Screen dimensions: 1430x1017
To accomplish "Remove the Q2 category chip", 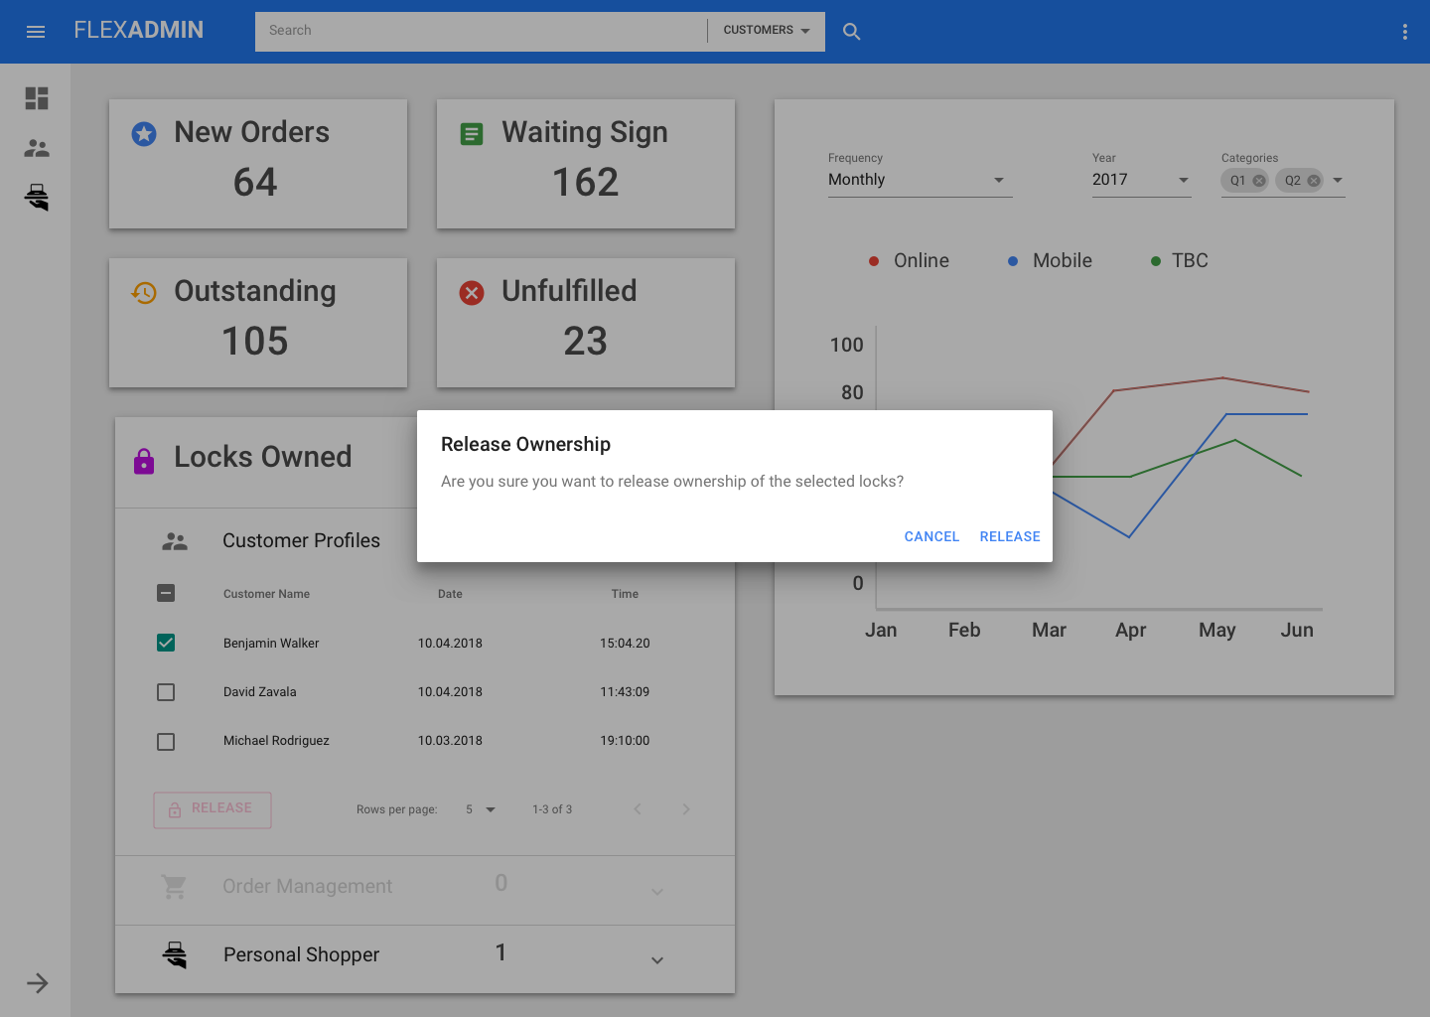I will pyautogui.click(x=1314, y=181).
